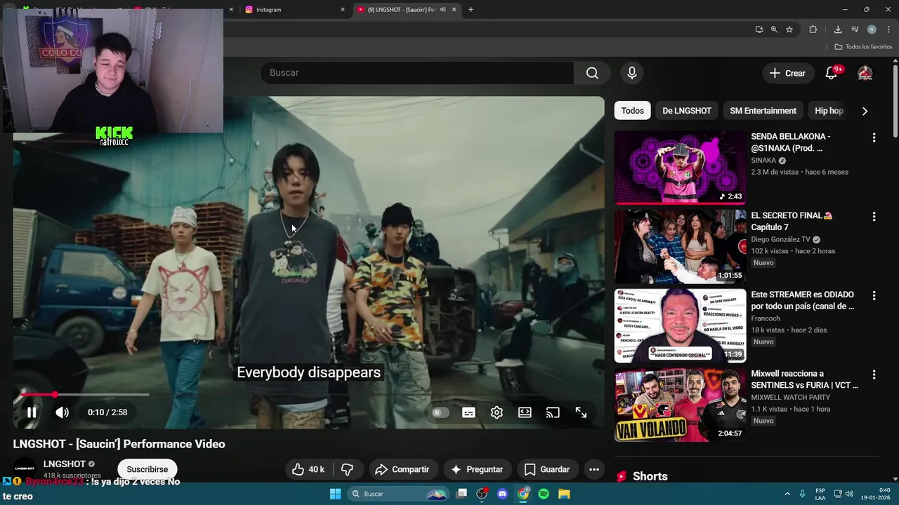
Task: Bookmark this page with the star icon
Action: 789,29
